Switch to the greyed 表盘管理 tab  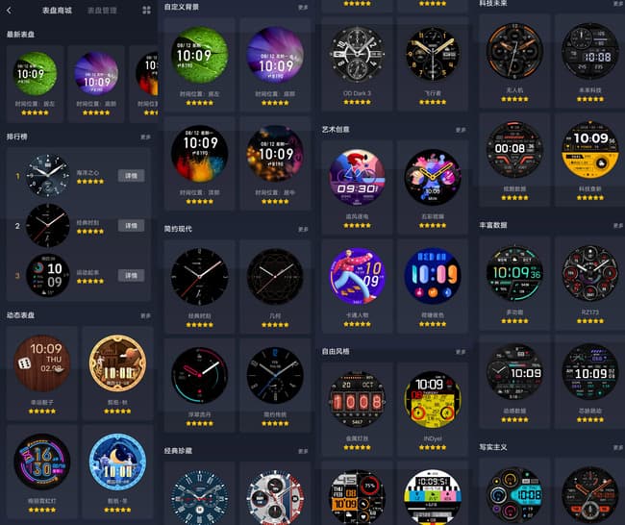pos(102,11)
